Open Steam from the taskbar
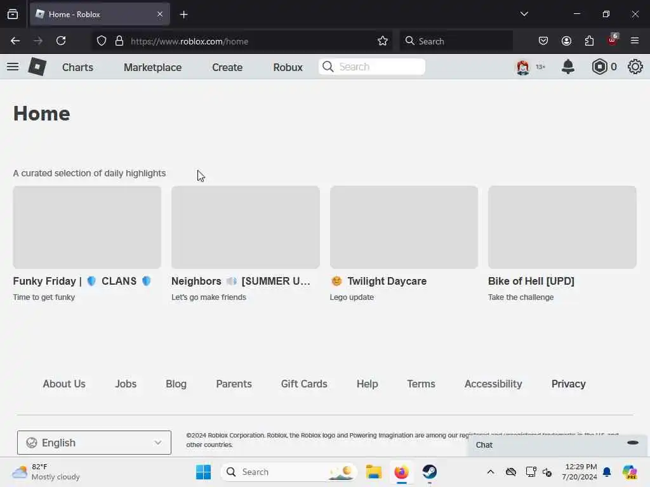Image resolution: width=650 pixels, height=487 pixels. (x=430, y=472)
